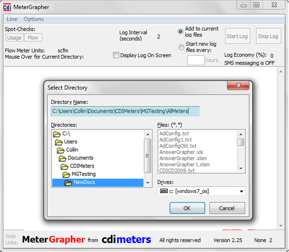The width and height of the screenshot is (289, 252).
Task: Select the CDIMeters directory label
Action: [x=82, y=166]
